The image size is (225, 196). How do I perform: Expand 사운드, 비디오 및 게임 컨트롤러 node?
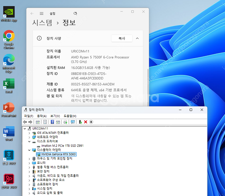click(x=29, y=176)
